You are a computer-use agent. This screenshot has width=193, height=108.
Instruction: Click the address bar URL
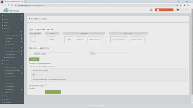click(x=31, y=5)
